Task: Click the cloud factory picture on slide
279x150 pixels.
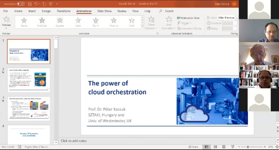Action: pos(212,101)
